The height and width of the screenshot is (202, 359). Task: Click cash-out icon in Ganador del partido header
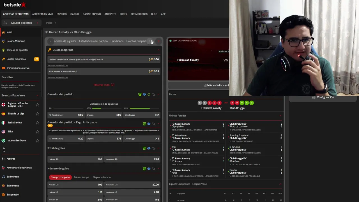click(140, 95)
